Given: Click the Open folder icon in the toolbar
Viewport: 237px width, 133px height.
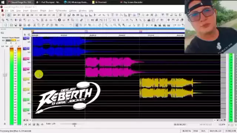Looking at the screenshot, I should 11,25.
